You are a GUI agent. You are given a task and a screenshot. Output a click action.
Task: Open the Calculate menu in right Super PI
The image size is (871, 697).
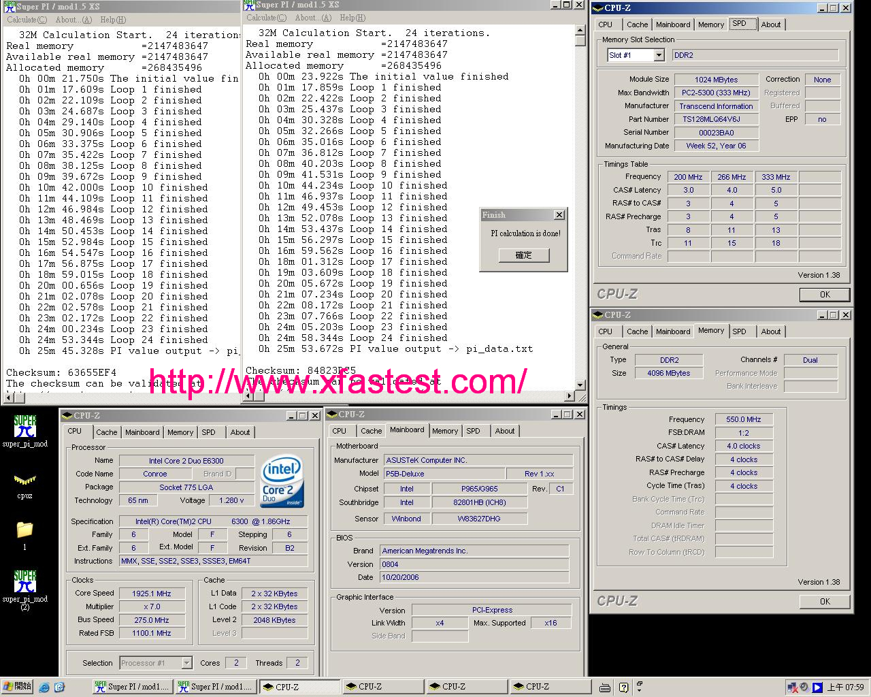pyautogui.click(x=266, y=18)
